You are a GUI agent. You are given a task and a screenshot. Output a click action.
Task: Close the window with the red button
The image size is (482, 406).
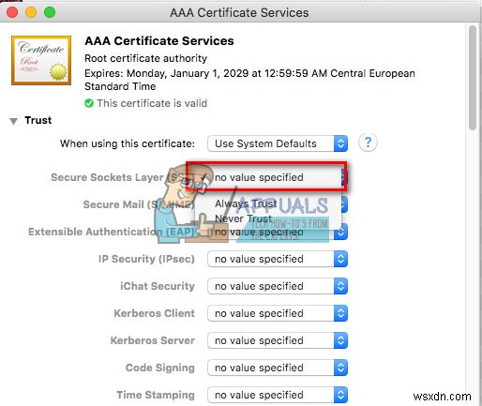coord(12,12)
